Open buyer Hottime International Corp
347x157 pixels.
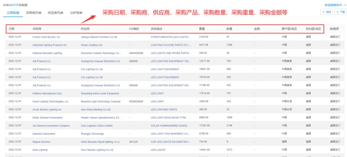click(47, 93)
